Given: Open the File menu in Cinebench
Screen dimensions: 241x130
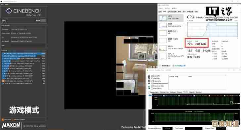Looking at the screenshot, I should 2,5.
